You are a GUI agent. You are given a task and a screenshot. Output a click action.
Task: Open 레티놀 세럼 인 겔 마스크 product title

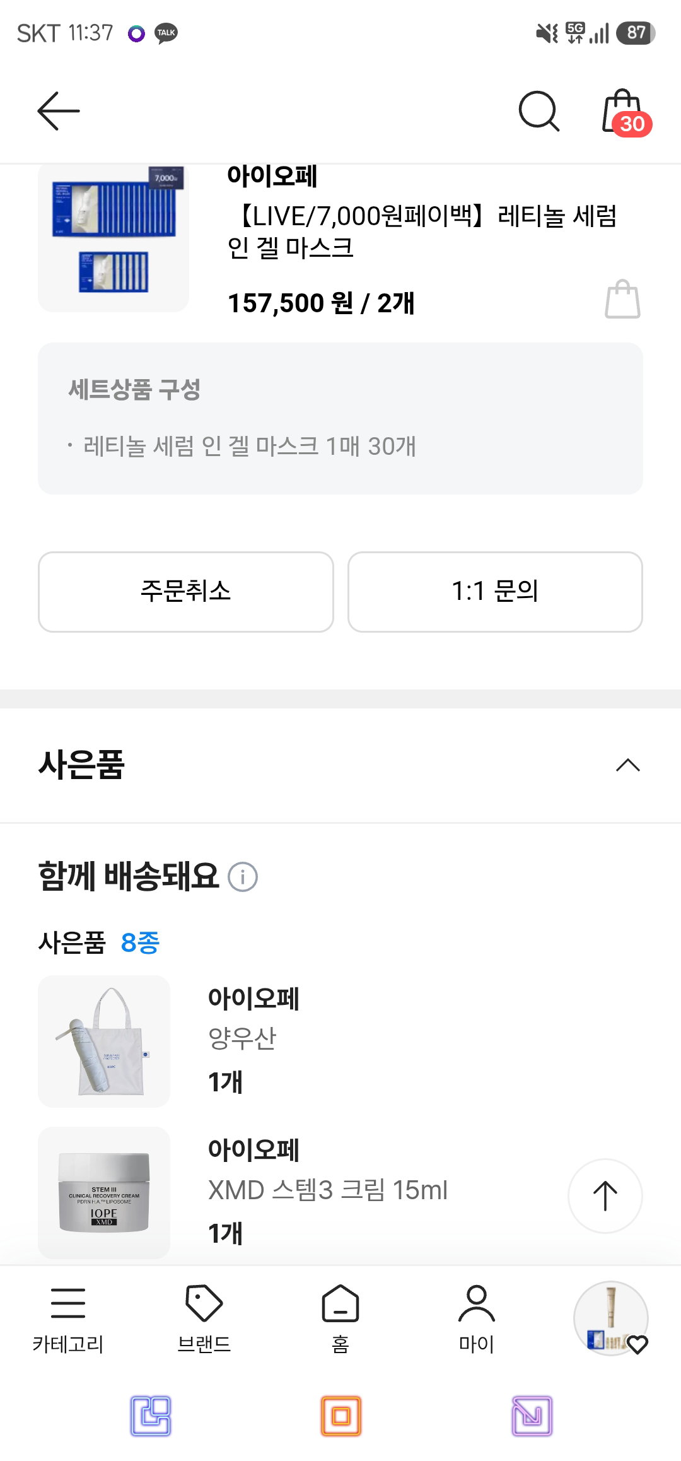(422, 232)
